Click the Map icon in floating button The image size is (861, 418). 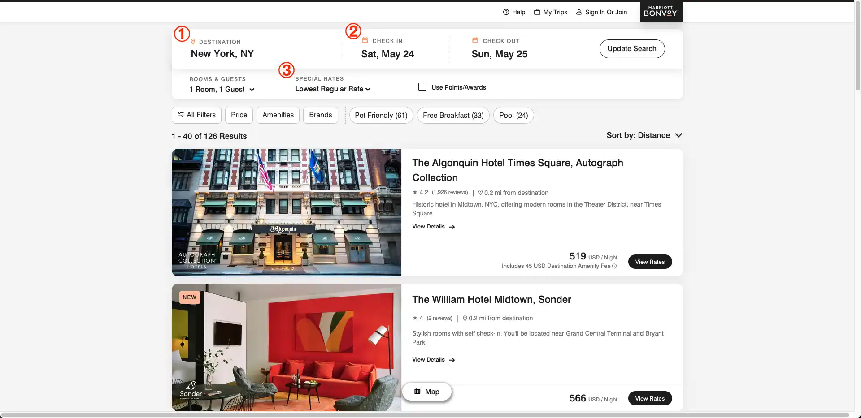click(417, 392)
